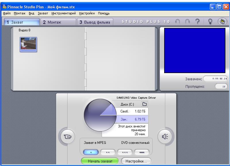Click the light bulb tips icon
The height and width of the screenshot is (166, 230).
click(x=210, y=21)
